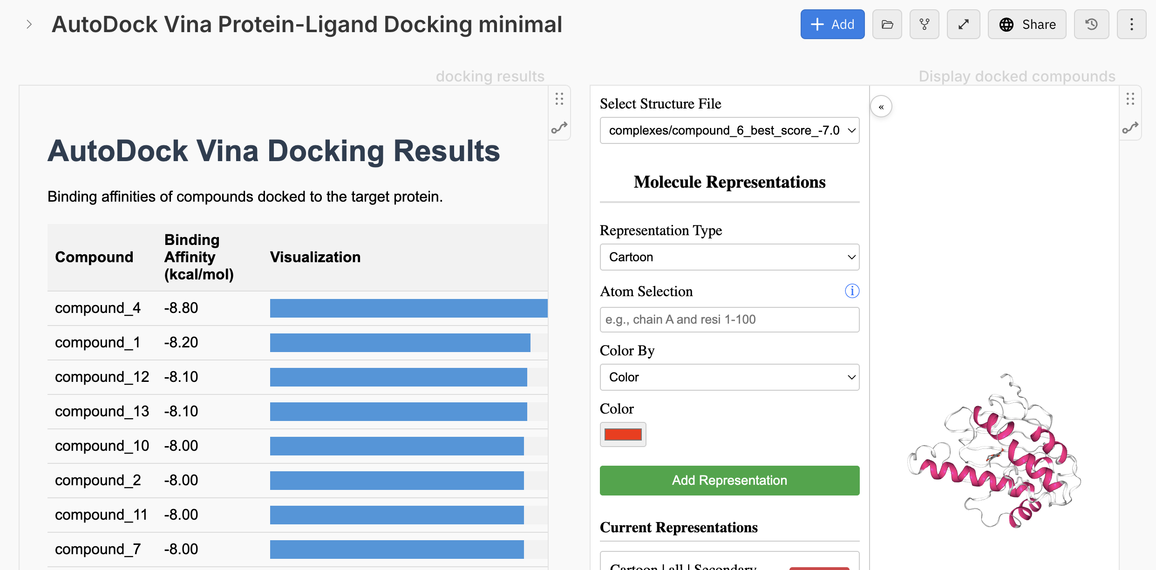Click the fork/branch icon button
This screenshot has width=1156, height=570.
[x=924, y=24]
